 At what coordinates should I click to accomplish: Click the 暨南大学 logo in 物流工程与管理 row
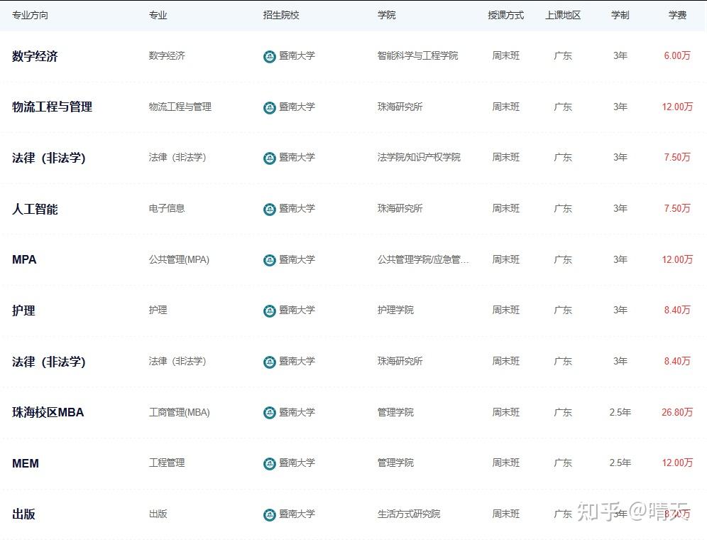coord(269,107)
